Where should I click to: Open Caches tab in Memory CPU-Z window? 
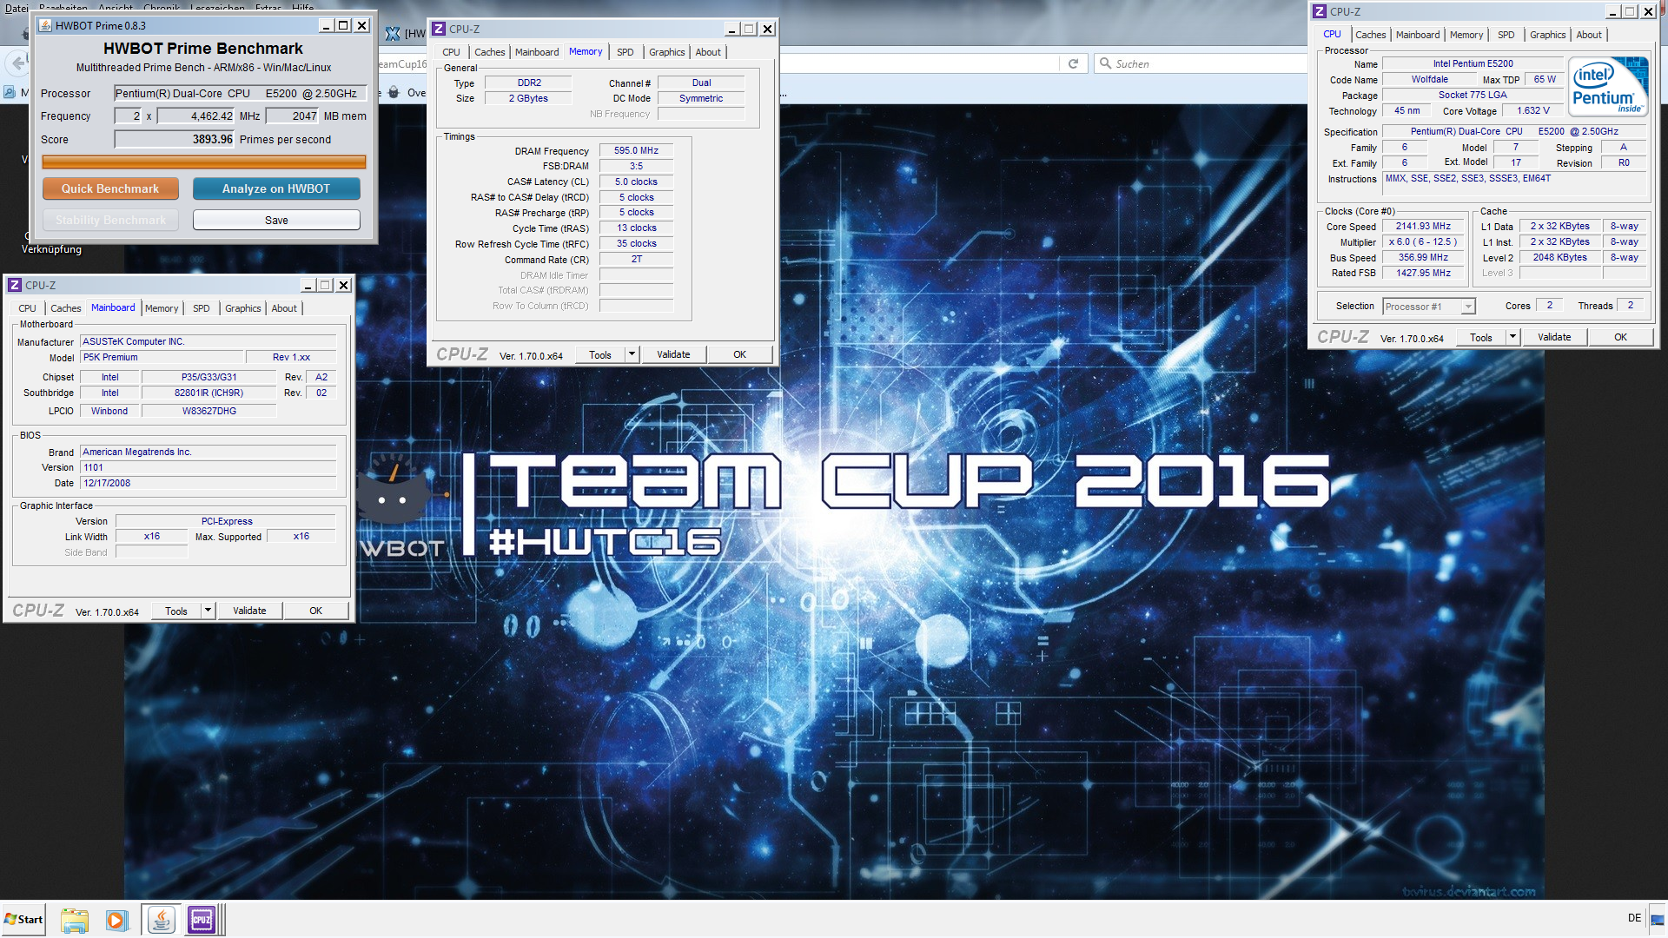(490, 52)
